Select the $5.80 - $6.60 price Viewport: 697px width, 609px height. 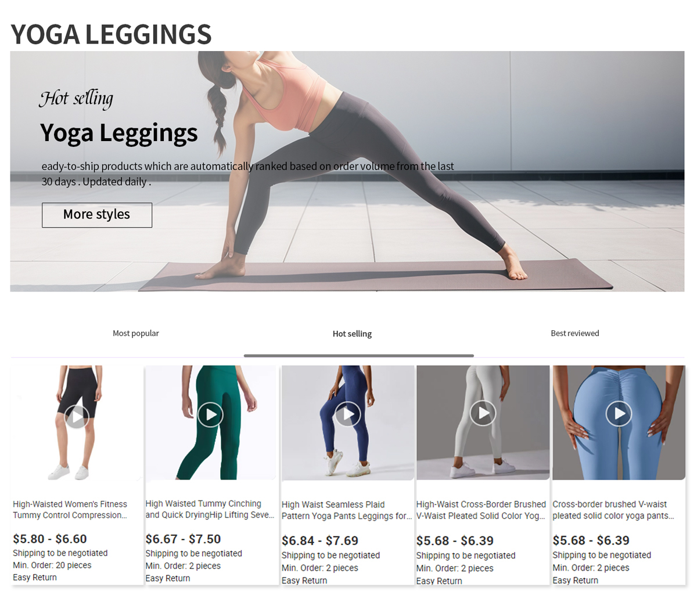point(50,539)
